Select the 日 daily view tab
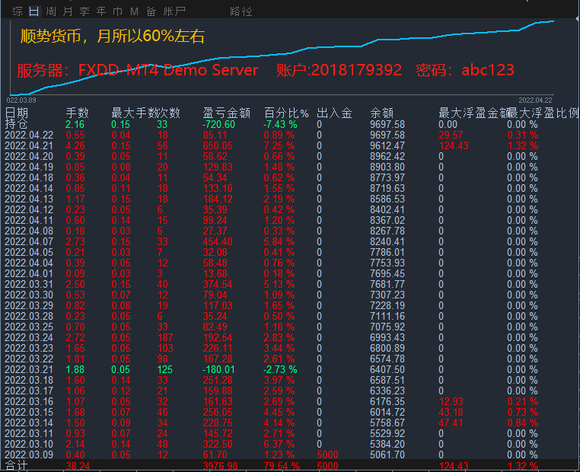The width and height of the screenshot is (580, 472). [34, 11]
